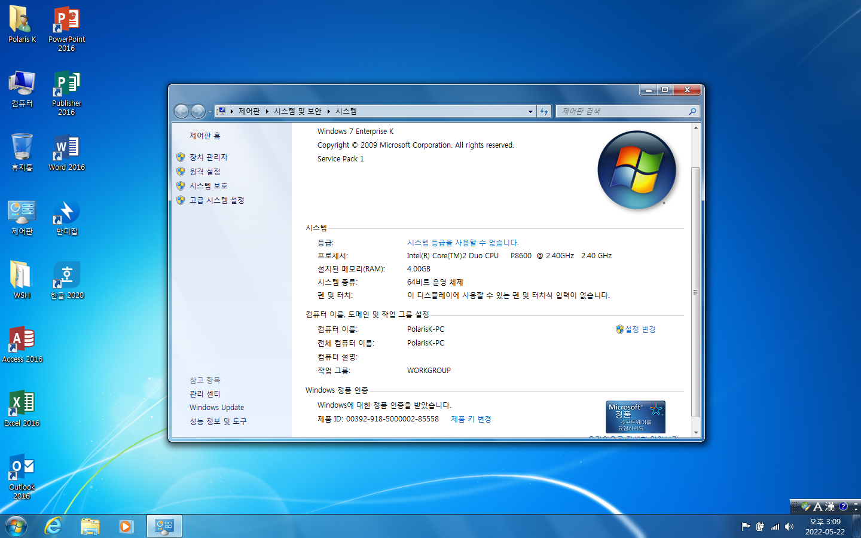Screen dimensions: 861x538
Task: Open 관리 센터 link
Action: tap(205, 394)
